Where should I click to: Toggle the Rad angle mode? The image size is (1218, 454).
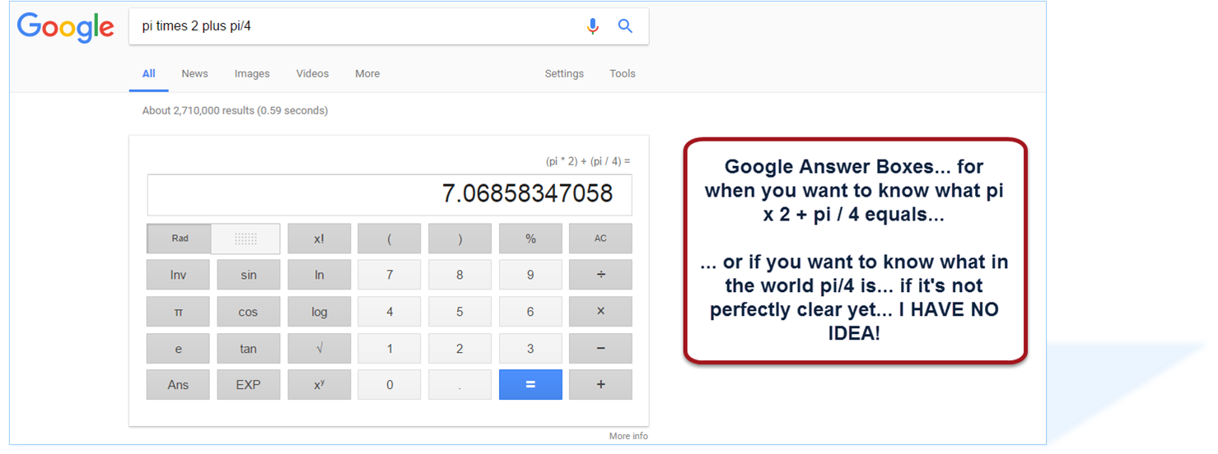pyautogui.click(x=180, y=239)
